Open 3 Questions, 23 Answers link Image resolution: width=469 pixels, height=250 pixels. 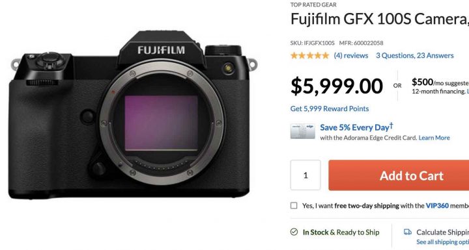tap(414, 55)
